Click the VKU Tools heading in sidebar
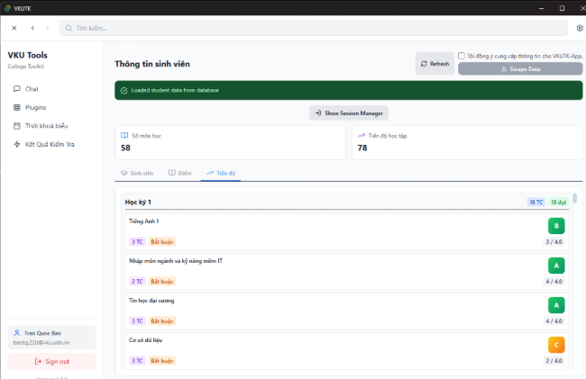The width and height of the screenshot is (586, 379). (x=28, y=55)
